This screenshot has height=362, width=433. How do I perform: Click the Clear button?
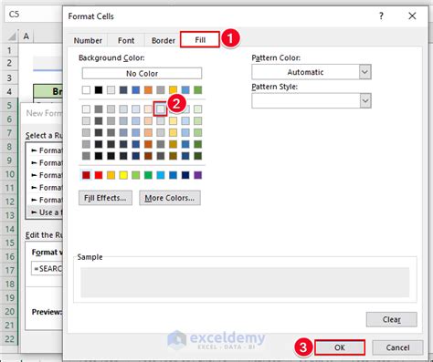point(391,319)
